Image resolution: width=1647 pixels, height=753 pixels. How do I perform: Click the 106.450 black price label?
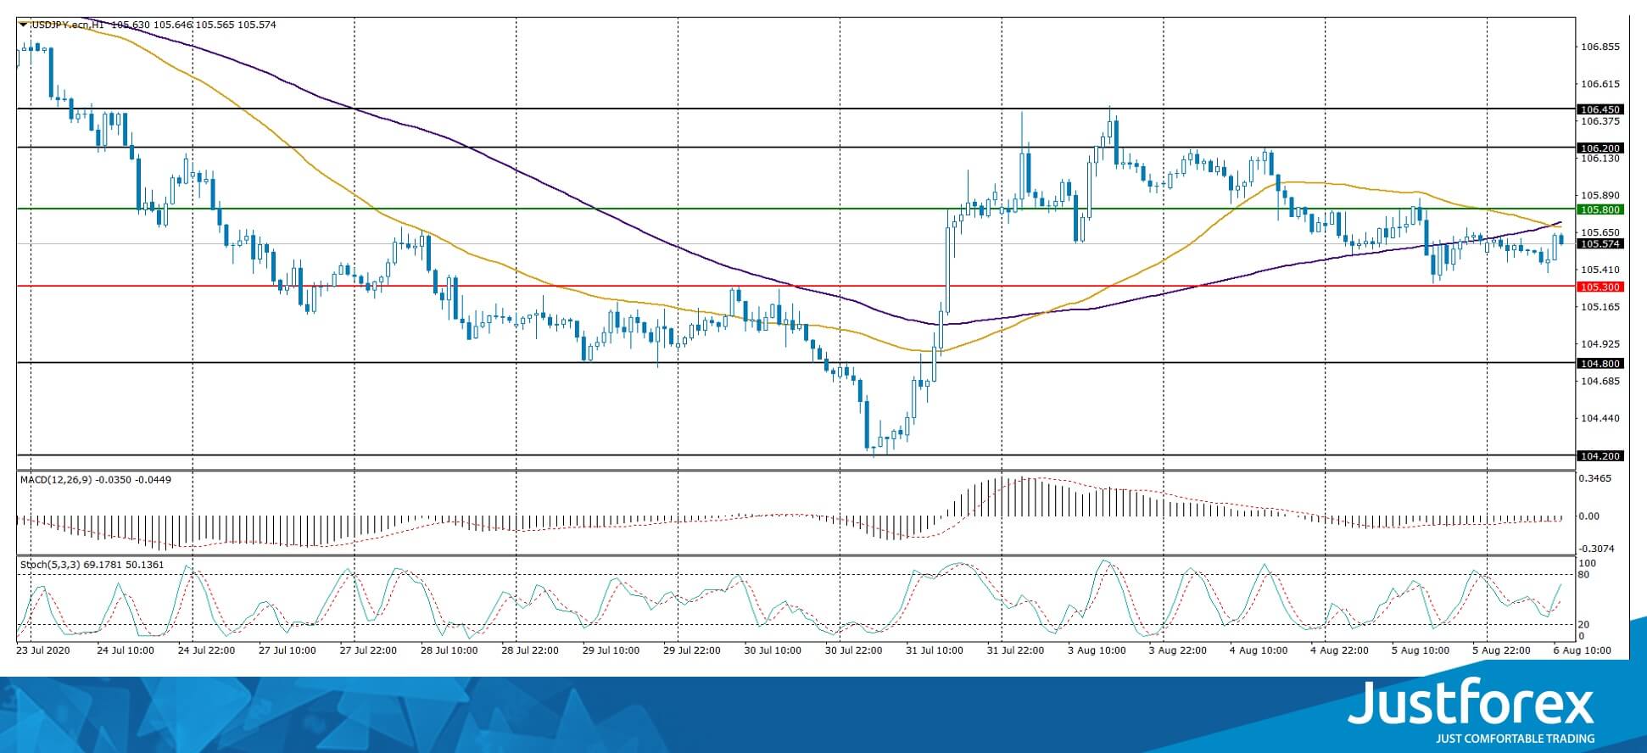pyautogui.click(x=1600, y=109)
